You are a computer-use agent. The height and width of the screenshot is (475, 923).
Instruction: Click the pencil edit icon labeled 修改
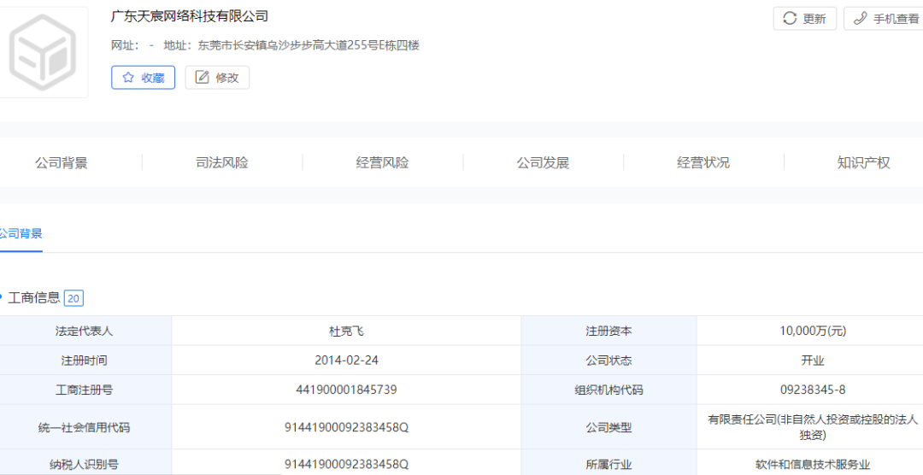[x=203, y=78]
